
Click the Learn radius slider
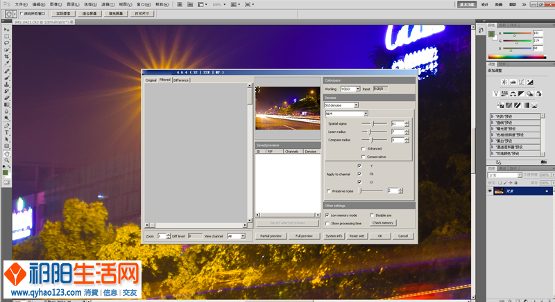coord(374,132)
